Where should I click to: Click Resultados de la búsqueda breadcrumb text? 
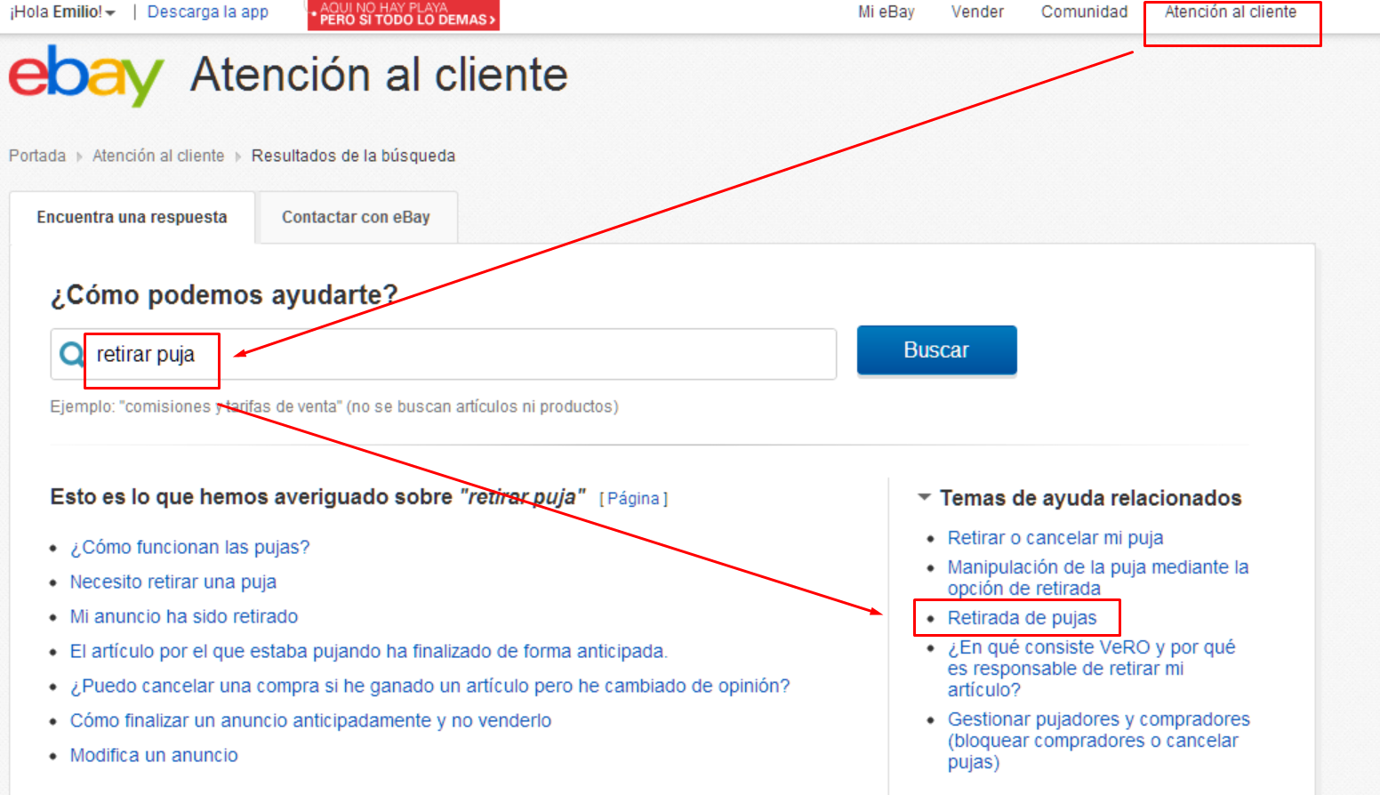click(353, 156)
